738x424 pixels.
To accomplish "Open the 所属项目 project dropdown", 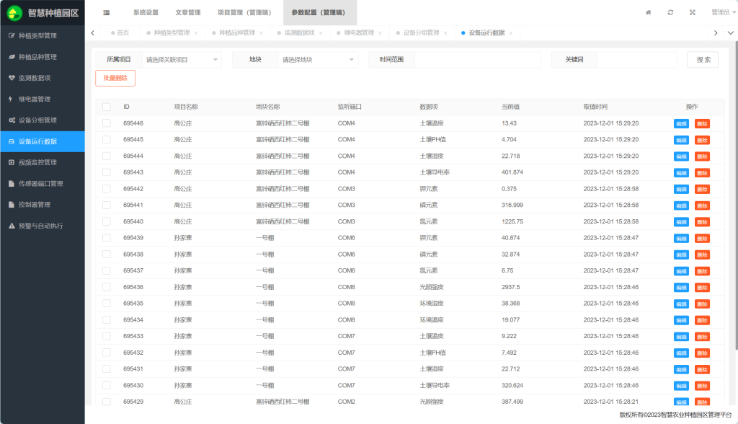I will [x=182, y=60].
